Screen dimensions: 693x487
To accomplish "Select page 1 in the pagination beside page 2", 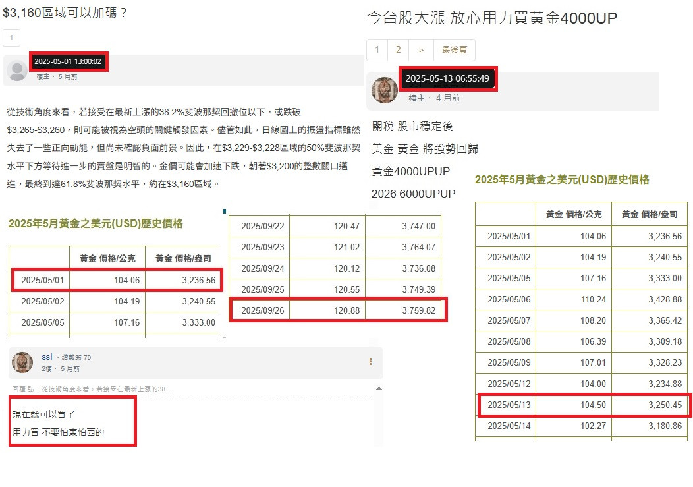I will [x=377, y=50].
